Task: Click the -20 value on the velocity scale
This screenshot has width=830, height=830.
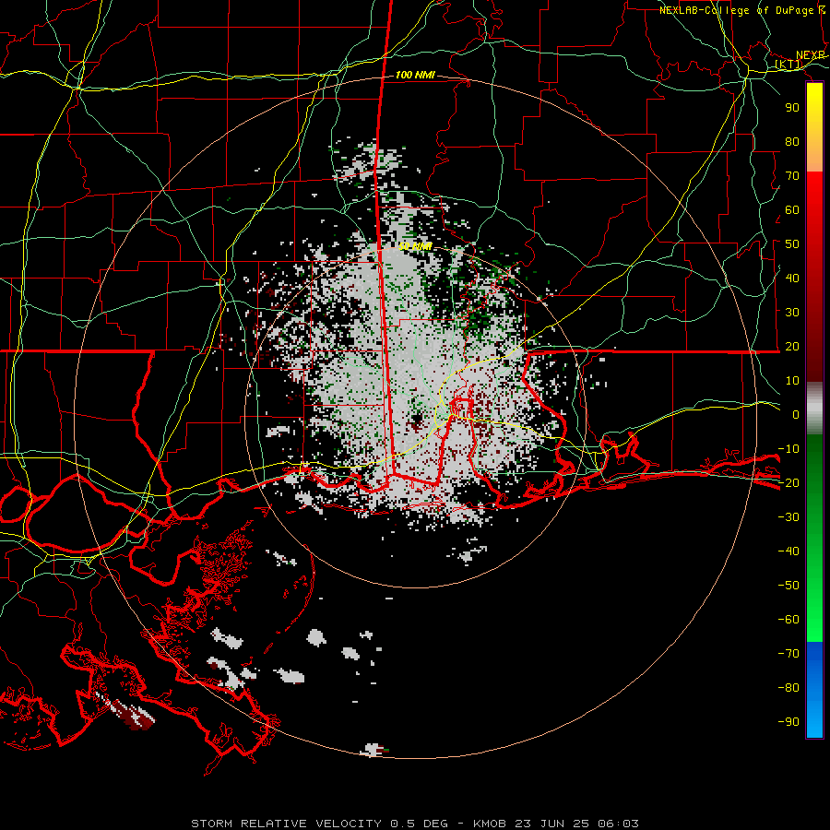Action: 788,483
